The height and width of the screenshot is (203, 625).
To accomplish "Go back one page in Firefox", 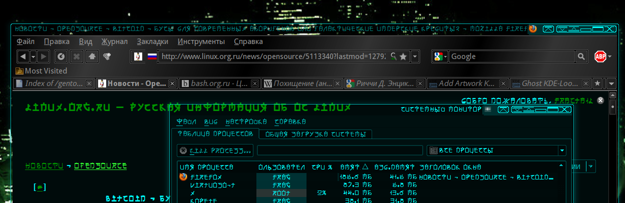I will (23, 56).
